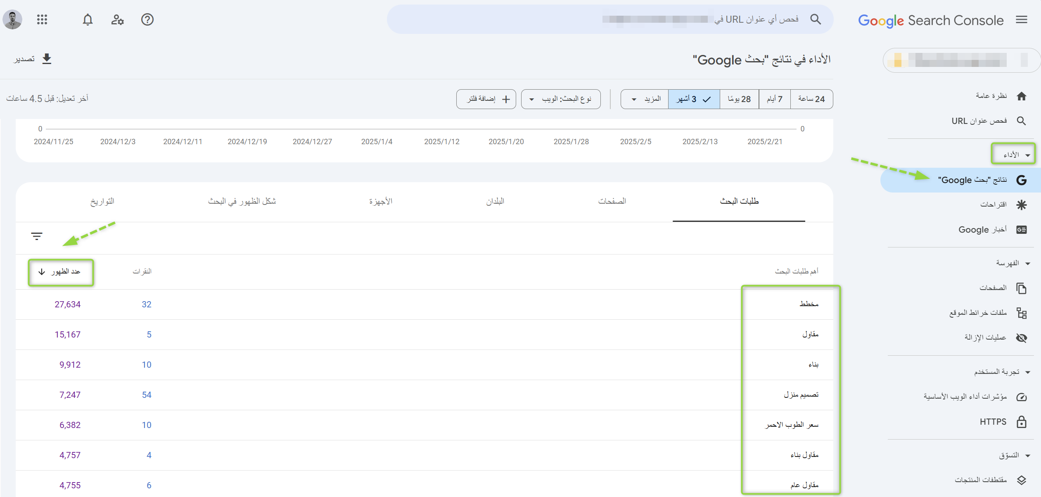Switch date range to 24 ساعة

(811, 99)
